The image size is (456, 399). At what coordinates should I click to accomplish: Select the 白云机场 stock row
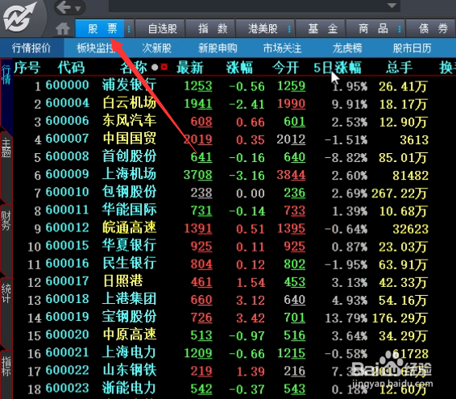coord(234,103)
